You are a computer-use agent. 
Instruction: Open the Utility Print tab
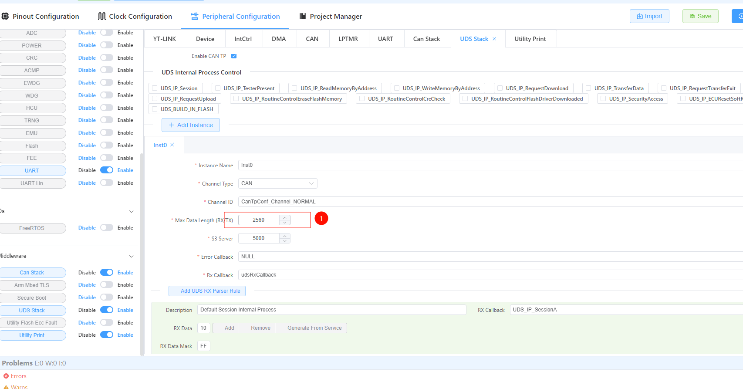click(530, 39)
